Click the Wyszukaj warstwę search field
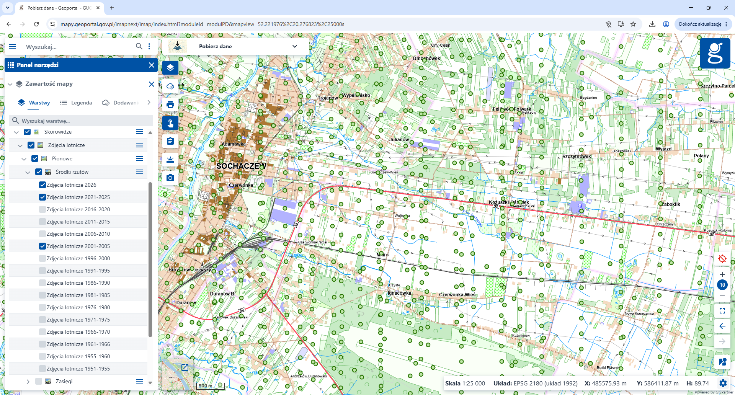 [x=81, y=121]
